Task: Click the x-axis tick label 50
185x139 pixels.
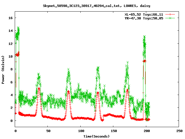Action: pos(48,131)
